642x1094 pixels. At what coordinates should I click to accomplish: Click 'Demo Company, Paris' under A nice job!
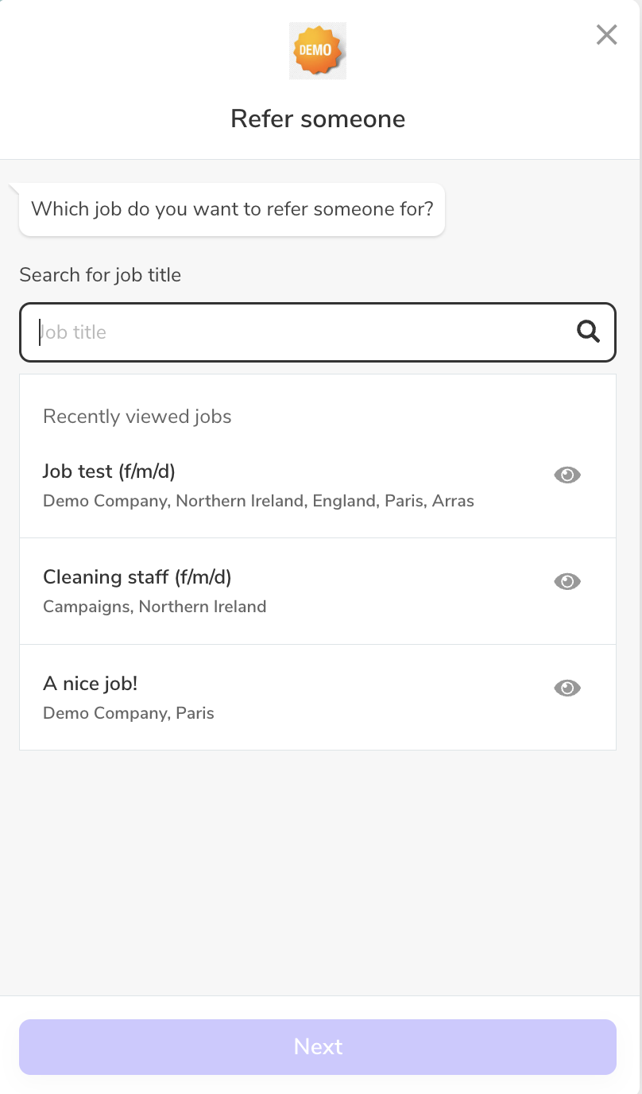click(129, 713)
